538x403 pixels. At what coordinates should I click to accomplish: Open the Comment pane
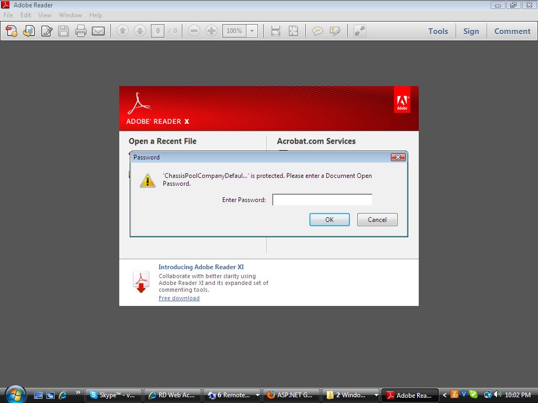point(512,31)
